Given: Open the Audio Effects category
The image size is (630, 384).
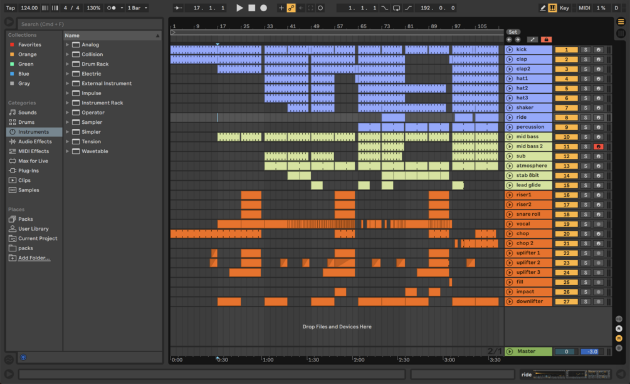Looking at the screenshot, I should [34, 141].
